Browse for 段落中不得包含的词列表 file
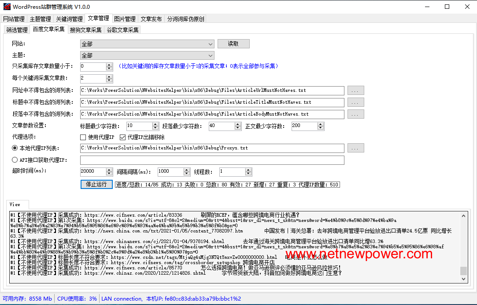Image resolution: width=477 pixels, height=305 pixels. coord(355,114)
